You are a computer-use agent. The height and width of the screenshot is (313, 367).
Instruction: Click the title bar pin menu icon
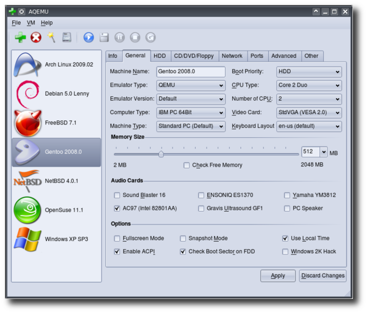21,12
